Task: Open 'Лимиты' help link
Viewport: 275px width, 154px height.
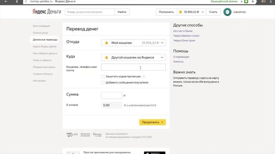Action: click(178, 62)
